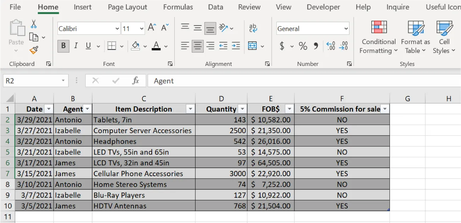Screen dimensions: 461x223
Task: Toggle Center alignment on
Action: 197,46
